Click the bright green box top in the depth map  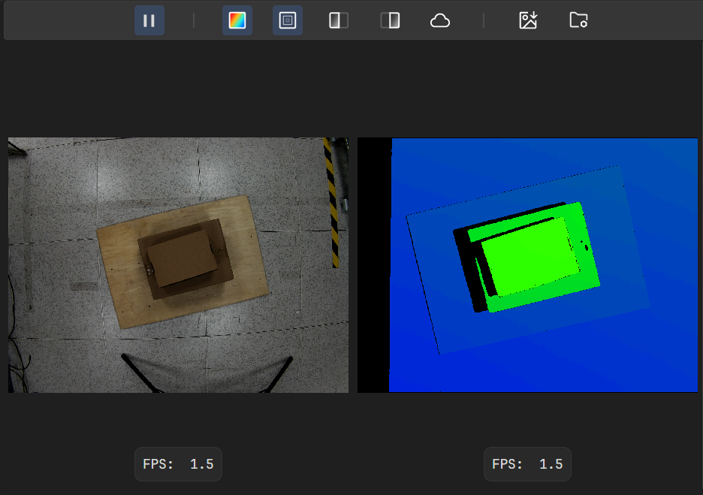tap(530, 255)
